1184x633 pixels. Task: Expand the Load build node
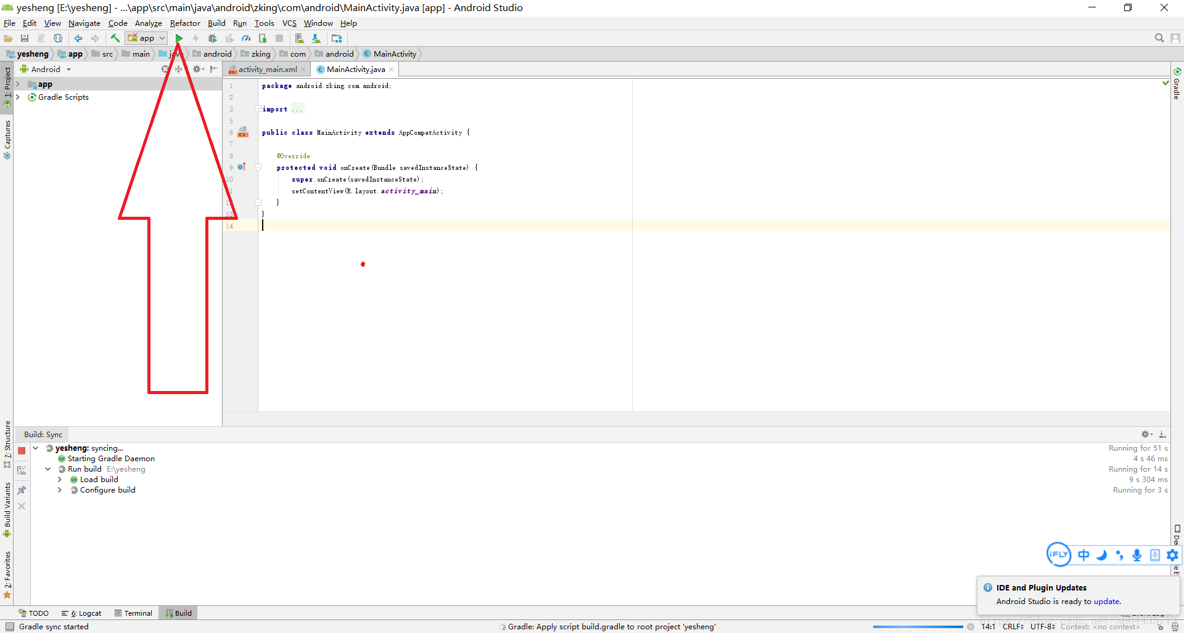click(60, 480)
